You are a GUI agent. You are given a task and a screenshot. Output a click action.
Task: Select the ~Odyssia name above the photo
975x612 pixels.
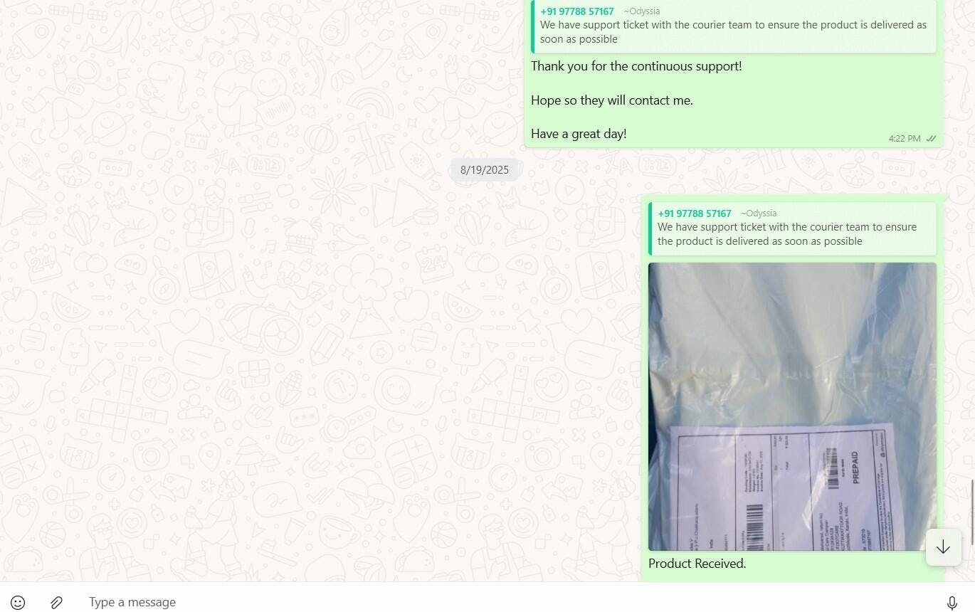tap(759, 213)
